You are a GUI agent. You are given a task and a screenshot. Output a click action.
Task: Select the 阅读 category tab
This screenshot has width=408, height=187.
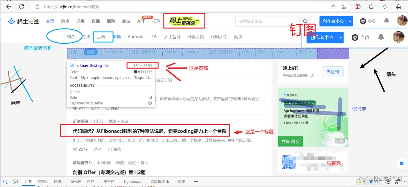pyautogui.click(x=238, y=37)
